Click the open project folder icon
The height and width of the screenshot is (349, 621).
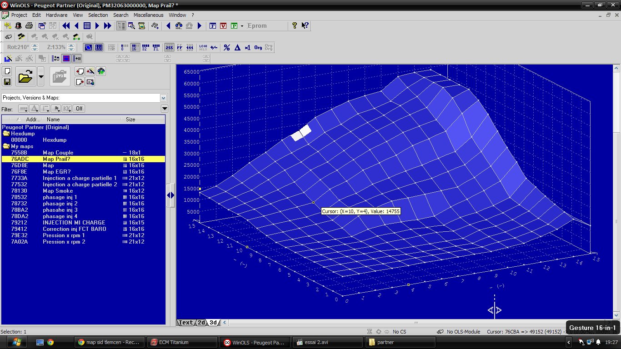(26, 77)
